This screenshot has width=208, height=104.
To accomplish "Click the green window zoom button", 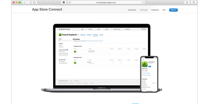I will (20, 2).
